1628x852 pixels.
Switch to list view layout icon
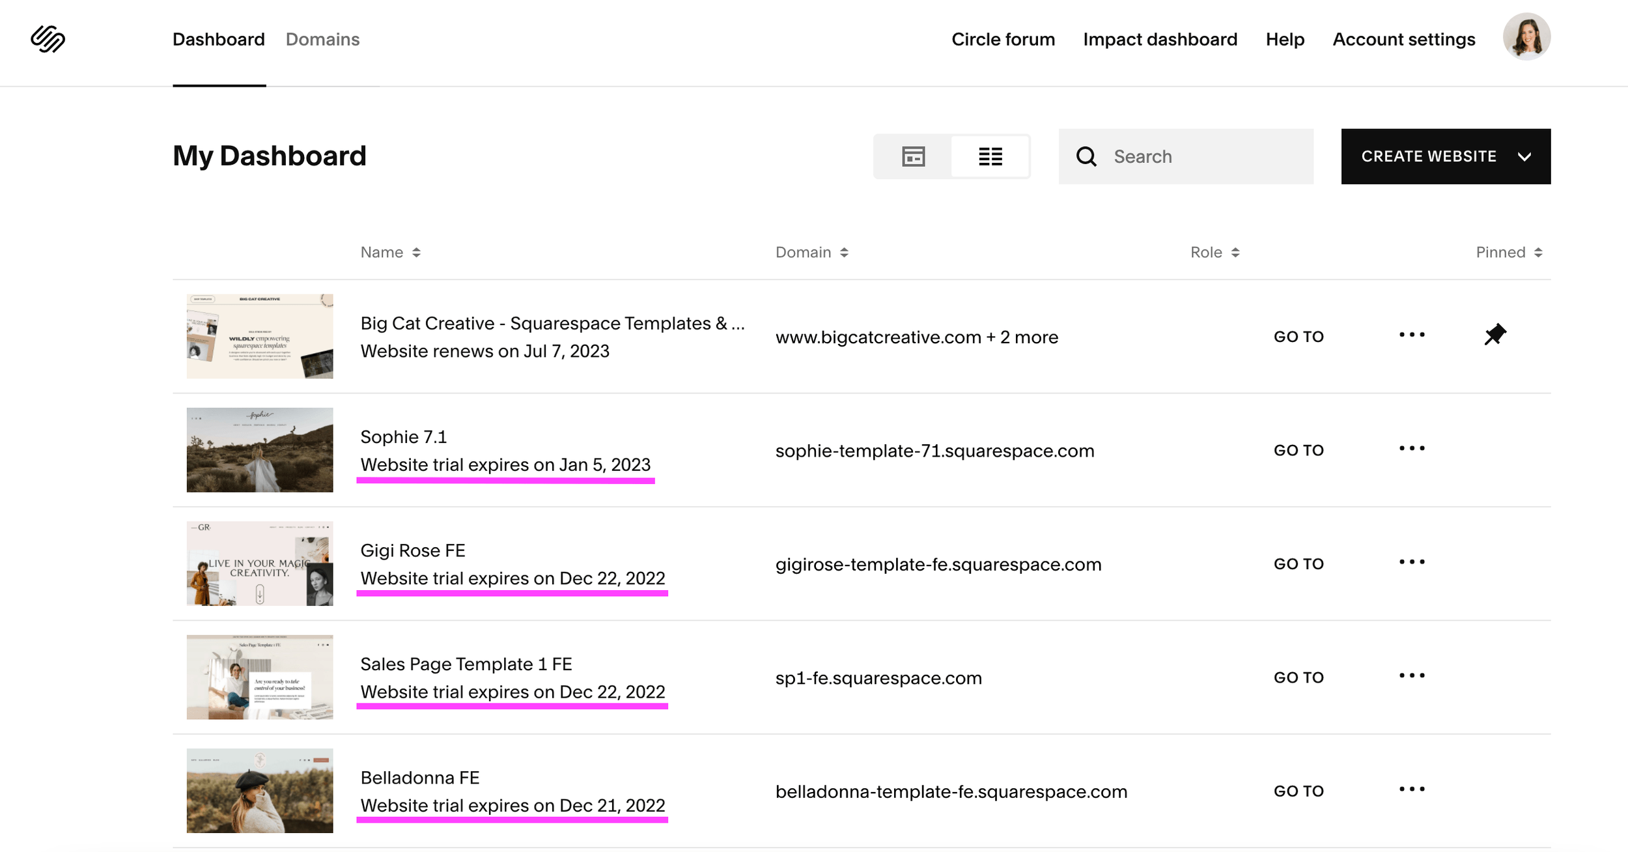[x=990, y=156]
